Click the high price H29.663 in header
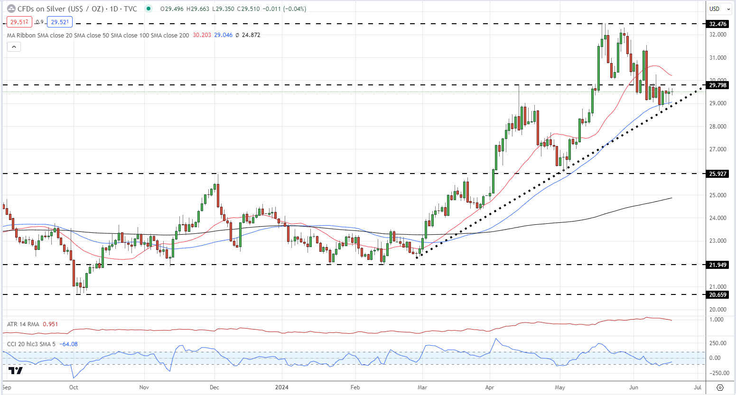Image resolution: width=736 pixels, height=395 pixels. tap(198, 9)
